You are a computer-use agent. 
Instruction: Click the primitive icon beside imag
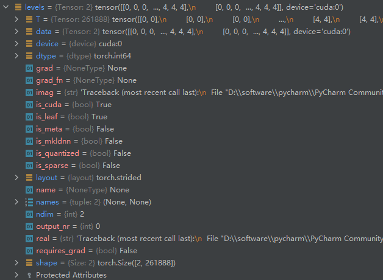click(29, 93)
